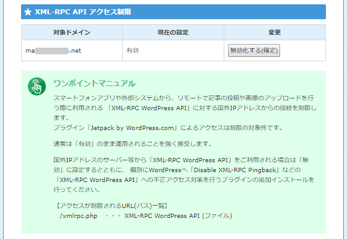Click the 有効 status cell

click(173, 50)
